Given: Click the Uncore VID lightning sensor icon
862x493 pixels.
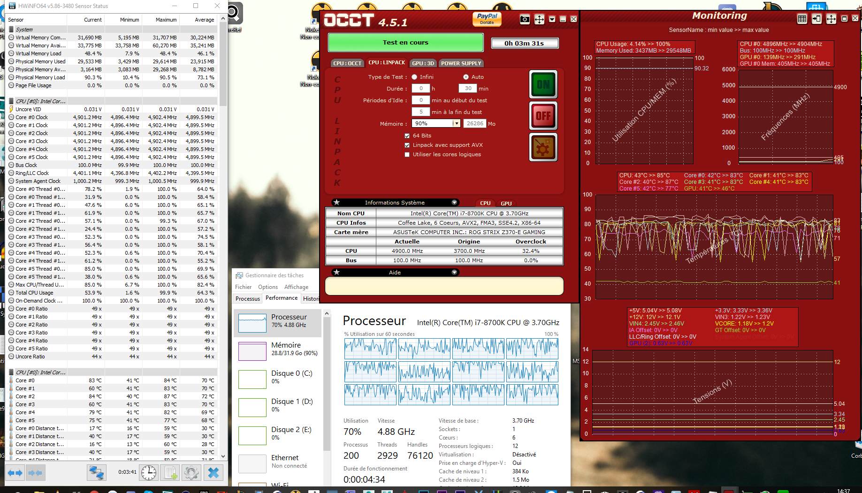Looking at the screenshot, I should pos(11,109).
